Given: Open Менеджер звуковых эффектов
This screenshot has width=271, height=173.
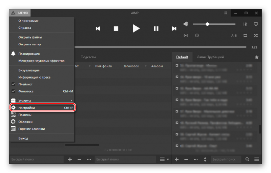Looking at the screenshot, I should coord(42,61).
